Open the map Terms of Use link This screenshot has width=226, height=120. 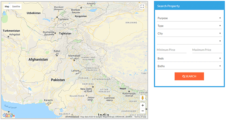pyautogui.click(x=140, y=117)
